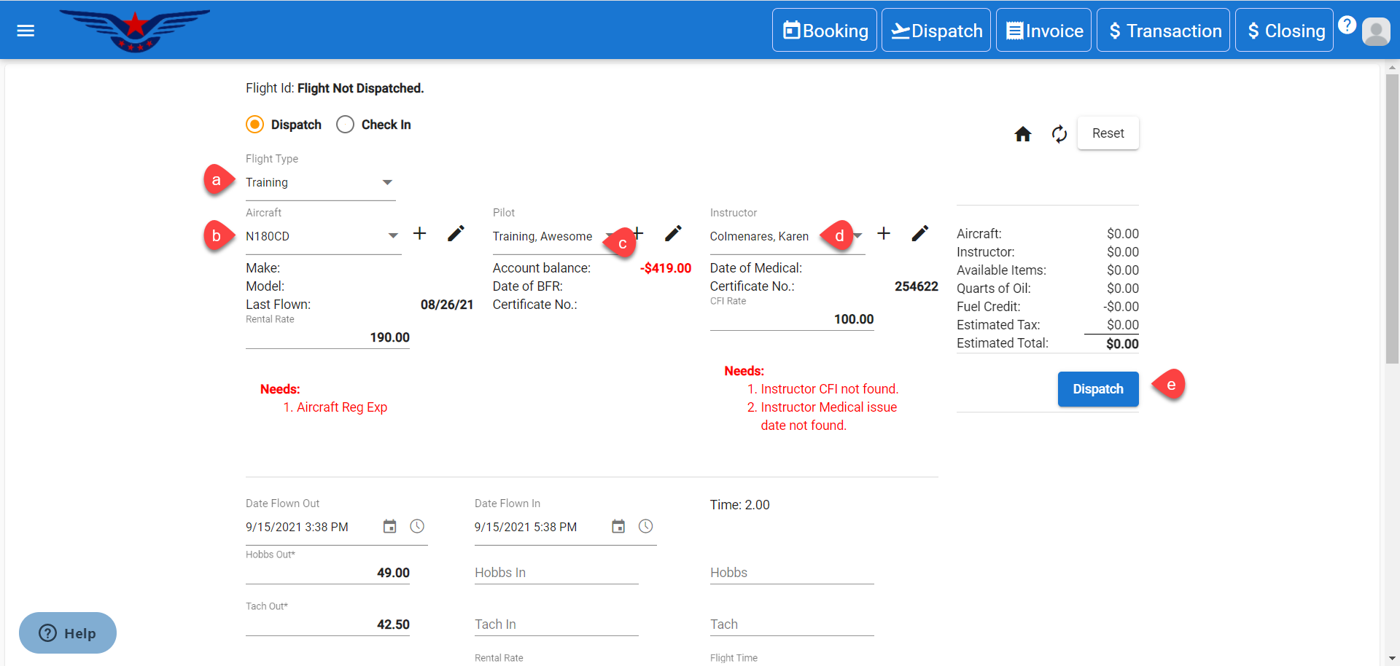Click the refresh icon beside Reset

(1059, 134)
